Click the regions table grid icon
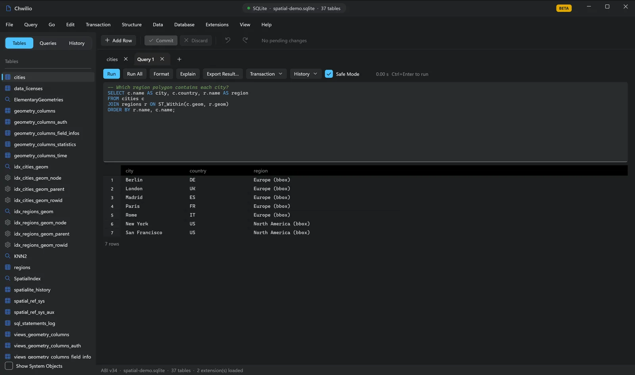 8,267
